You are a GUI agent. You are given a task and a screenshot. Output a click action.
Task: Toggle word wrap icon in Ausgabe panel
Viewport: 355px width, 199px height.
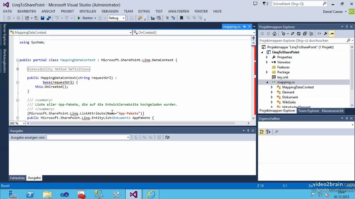coord(167,137)
